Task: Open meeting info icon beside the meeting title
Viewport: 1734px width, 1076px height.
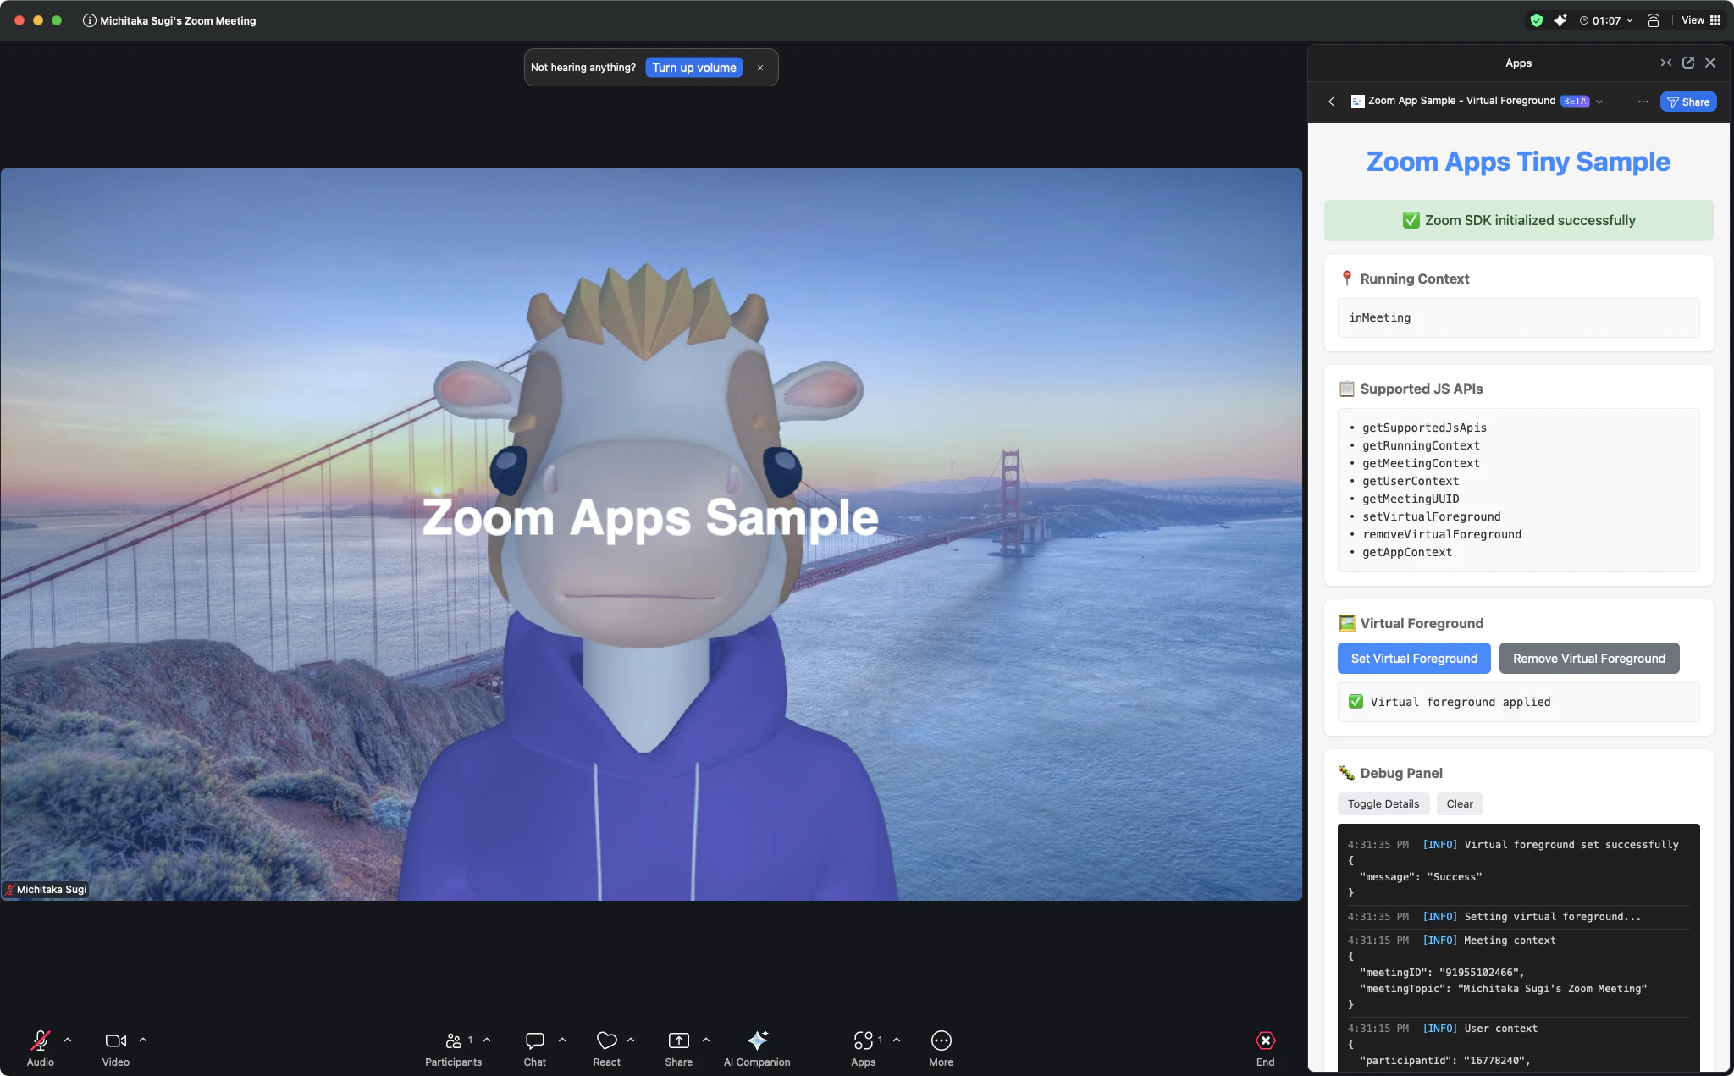Action: [x=89, y=20]
